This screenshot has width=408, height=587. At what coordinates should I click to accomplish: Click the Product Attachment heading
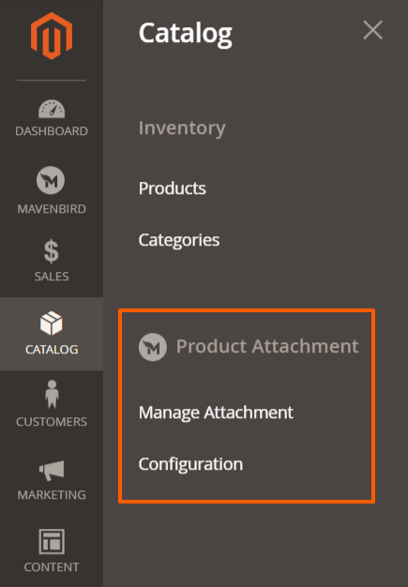[267, 346]
